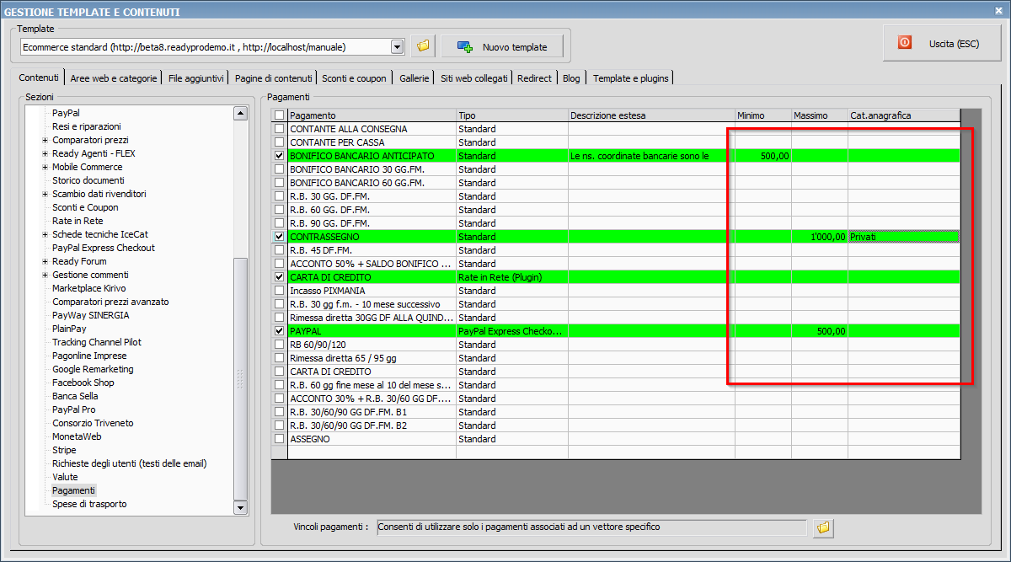Image resolution: width=1011 pixels, height=562 pixels.
Task: Expand the Comparatori prezzi tree node
Action: 45,140
